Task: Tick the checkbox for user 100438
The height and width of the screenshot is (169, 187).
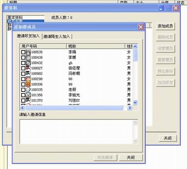Action: pyautogui.click(x=23, y=58)
